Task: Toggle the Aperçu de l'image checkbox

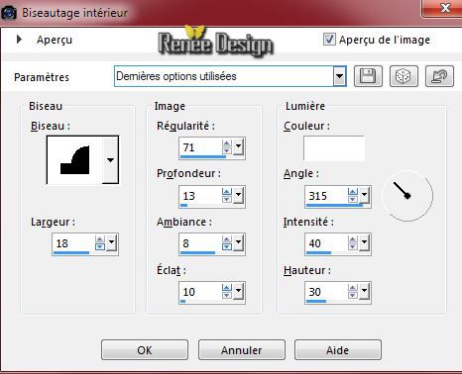Action: tap(329, 40)
